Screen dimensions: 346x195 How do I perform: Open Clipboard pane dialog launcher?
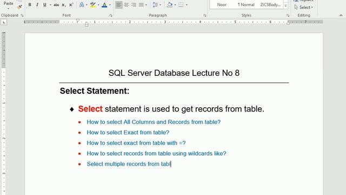tap(22, 15)
